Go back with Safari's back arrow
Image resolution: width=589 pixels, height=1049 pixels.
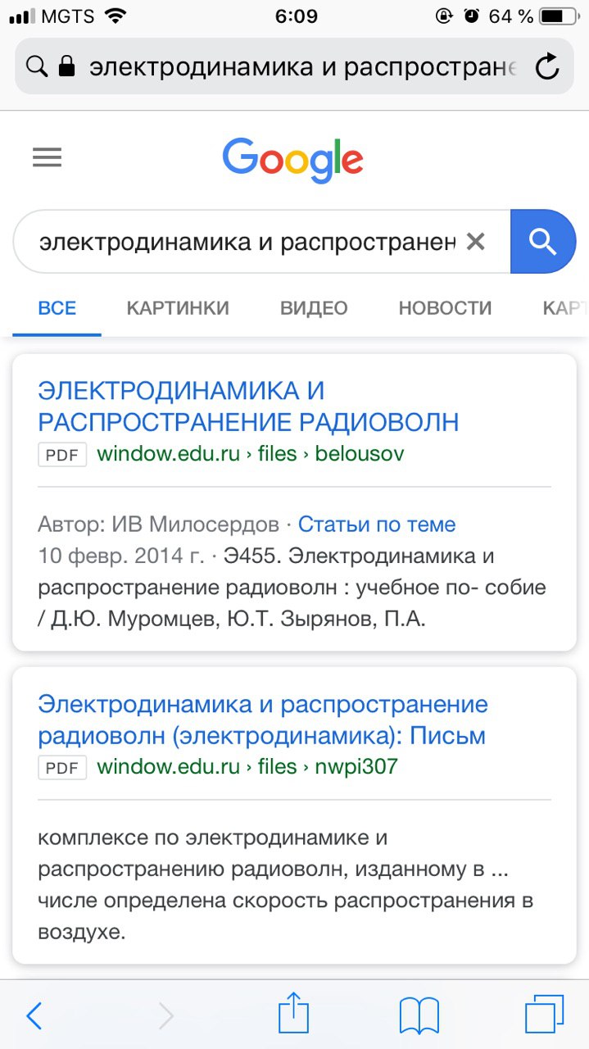34,1016
